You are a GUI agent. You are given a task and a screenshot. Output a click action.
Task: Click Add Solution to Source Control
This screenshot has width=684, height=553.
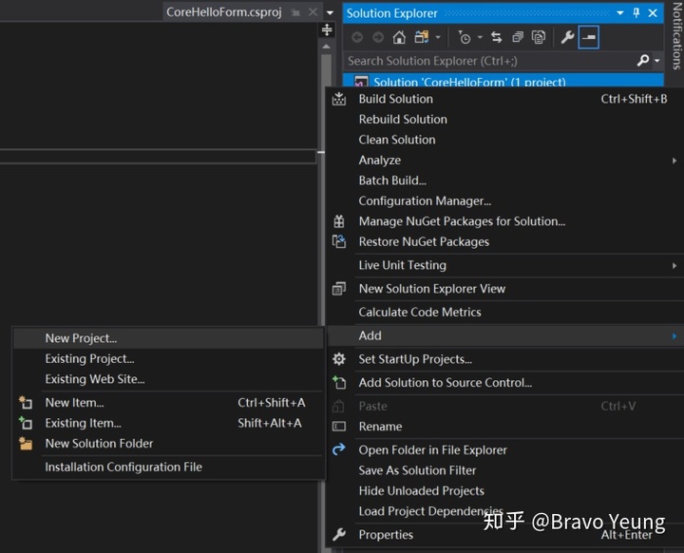504,383
